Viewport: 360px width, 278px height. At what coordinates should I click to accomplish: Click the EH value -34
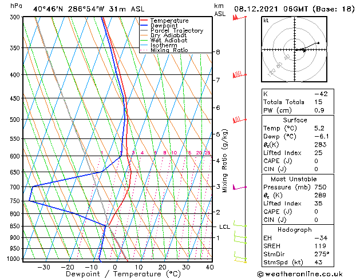pos(321,238)
